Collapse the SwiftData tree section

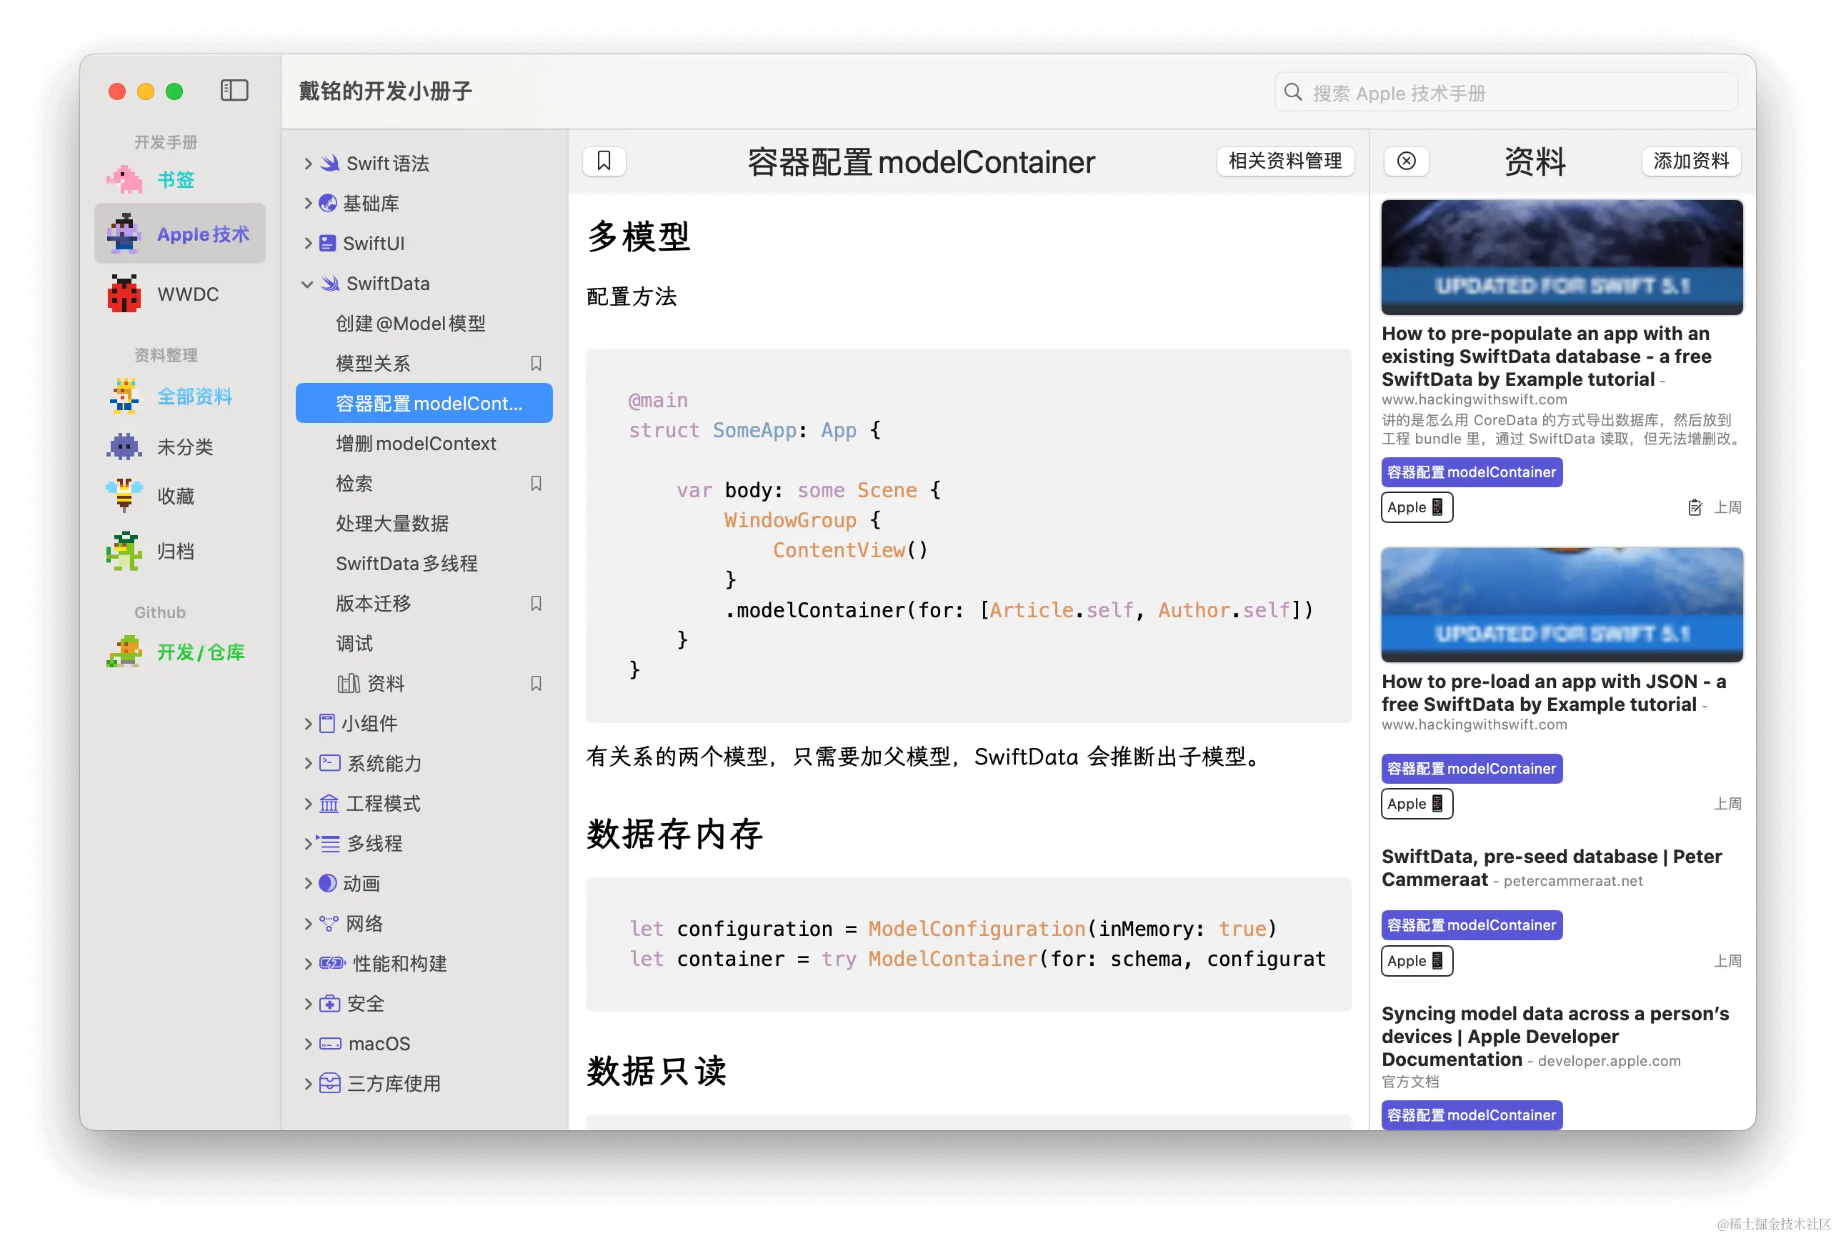[308, 283]
